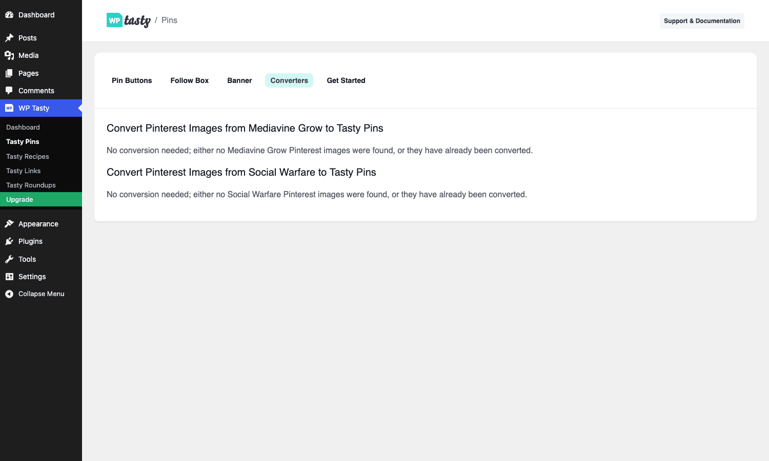Click the green Upgrade link
769x461 pixels.
click(41, 199)
